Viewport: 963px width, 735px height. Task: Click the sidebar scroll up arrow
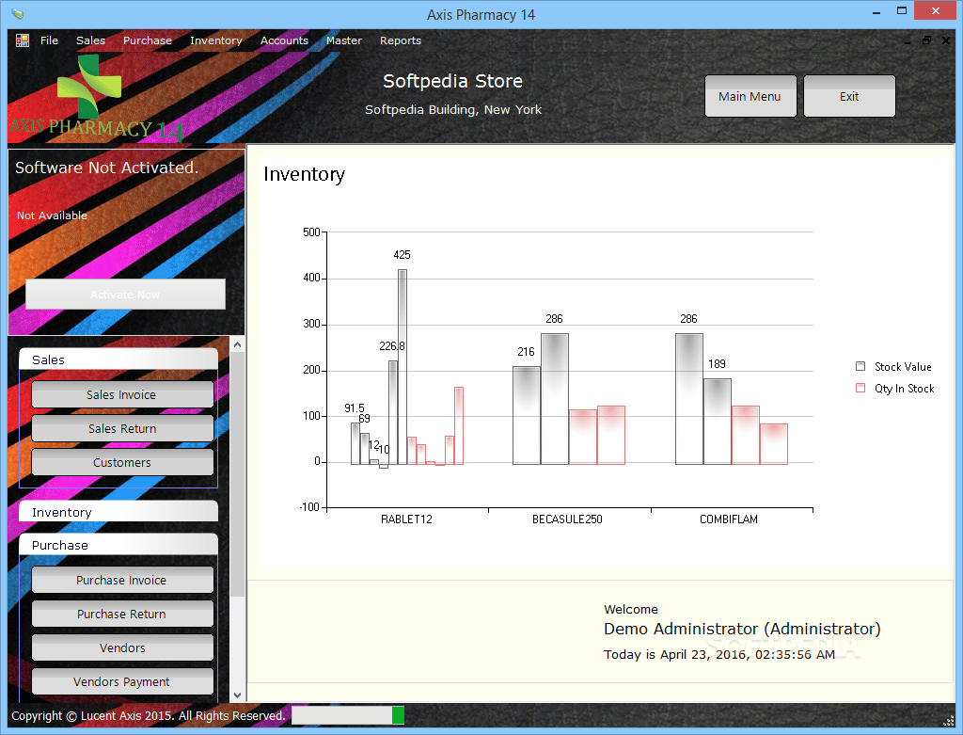pyautogui.click(x=237, y=344)
